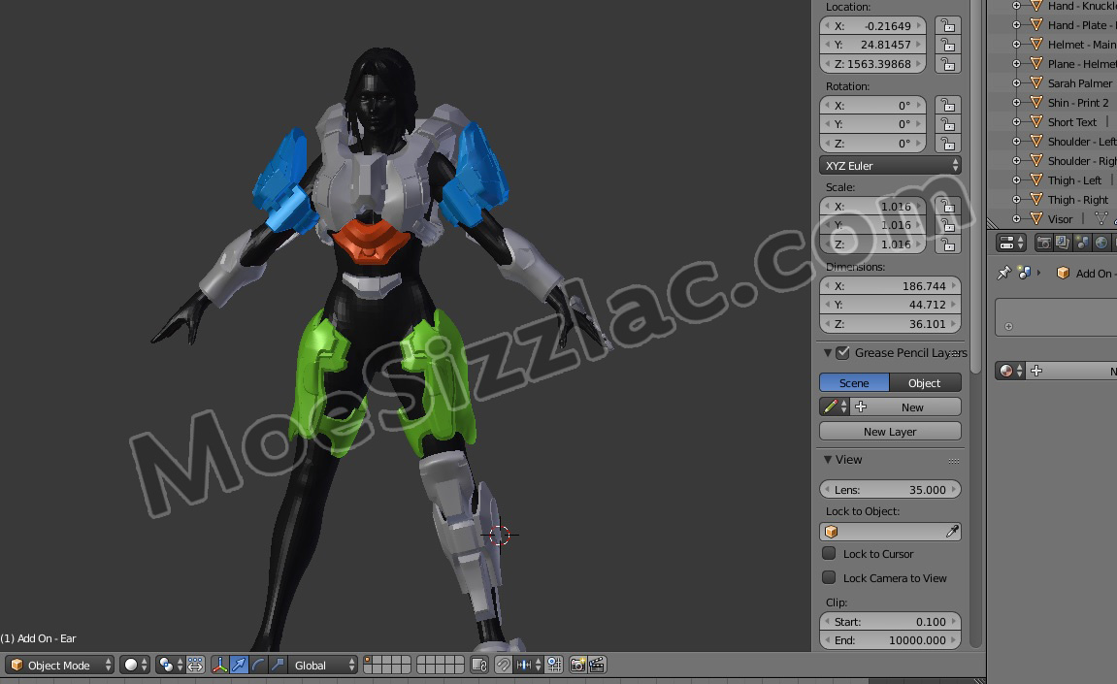Select Shin - Print 2 in outliner

pos(1078,103)
